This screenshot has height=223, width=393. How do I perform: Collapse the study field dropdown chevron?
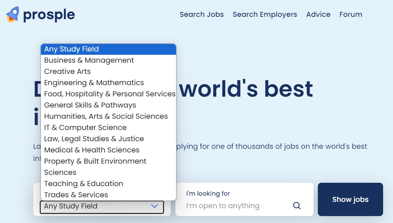click(154, 206)
